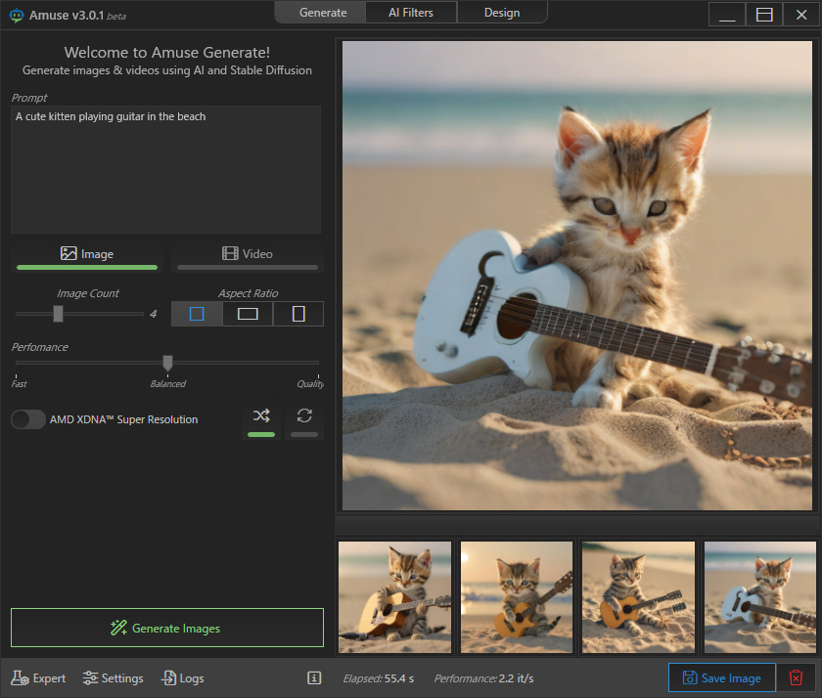Switch to Image generation mode

point(87,254)
